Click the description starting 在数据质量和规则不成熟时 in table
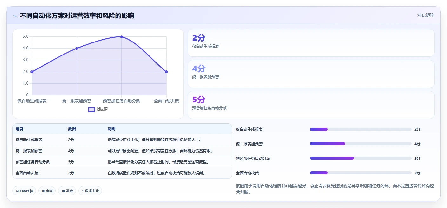 156,173
